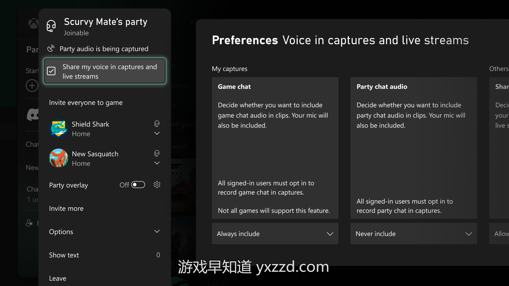Expand Shield Shark member options chevron
Viewport: 509px width, 286px height.
(x=157, y=133)
